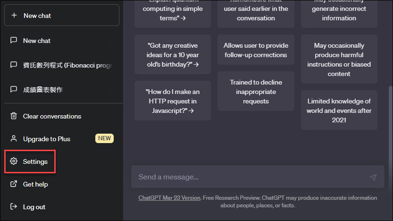Choose the HTTP request in Javascript example
Screen dimensions: 393x221
(x=173, y=101)
